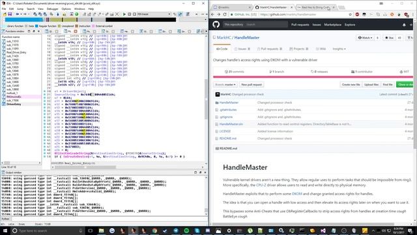The height and width of the screenshot is (235, 417).
Task: Click the IoCreateDevice if-statement line
Action: tap(119, 157)
